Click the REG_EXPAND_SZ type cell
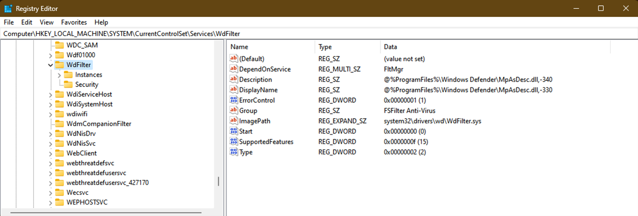The height and width of the screenshot is (216, 638). click(343, 121)
